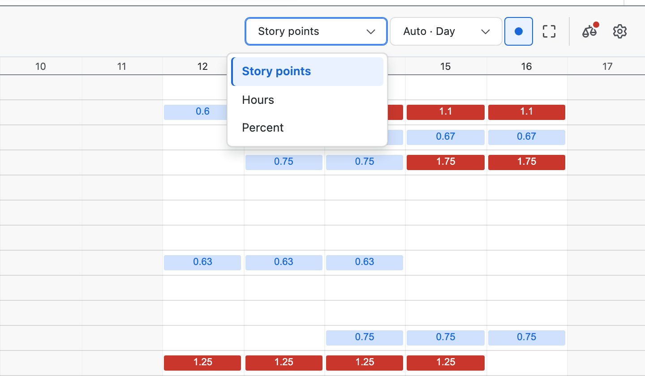Click the red 1.1 bar on day 15
Viewport: 645px width, 376px height.
[x=446, y=112]
